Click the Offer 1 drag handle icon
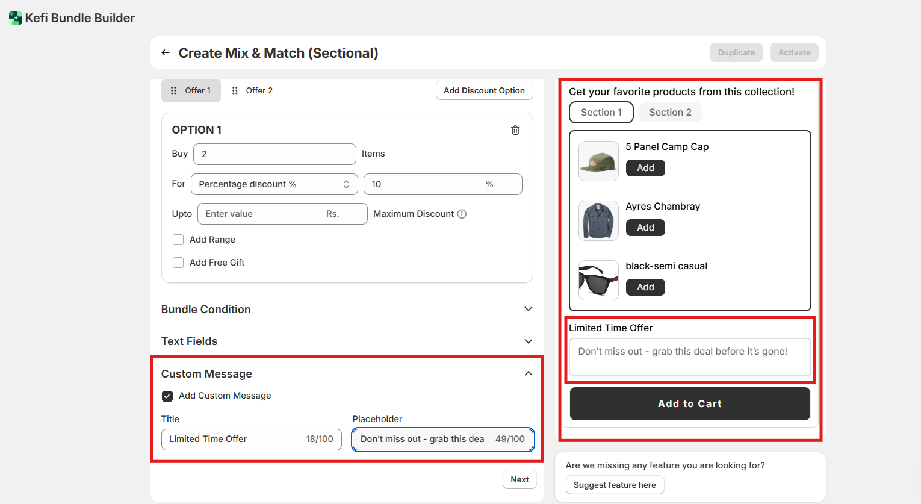 pyautogui.click(x=173, y=90)
